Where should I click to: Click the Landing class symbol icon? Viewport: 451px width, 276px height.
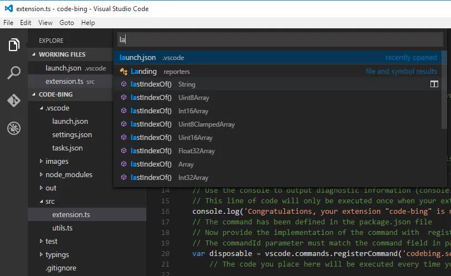[x=124, y=72]
